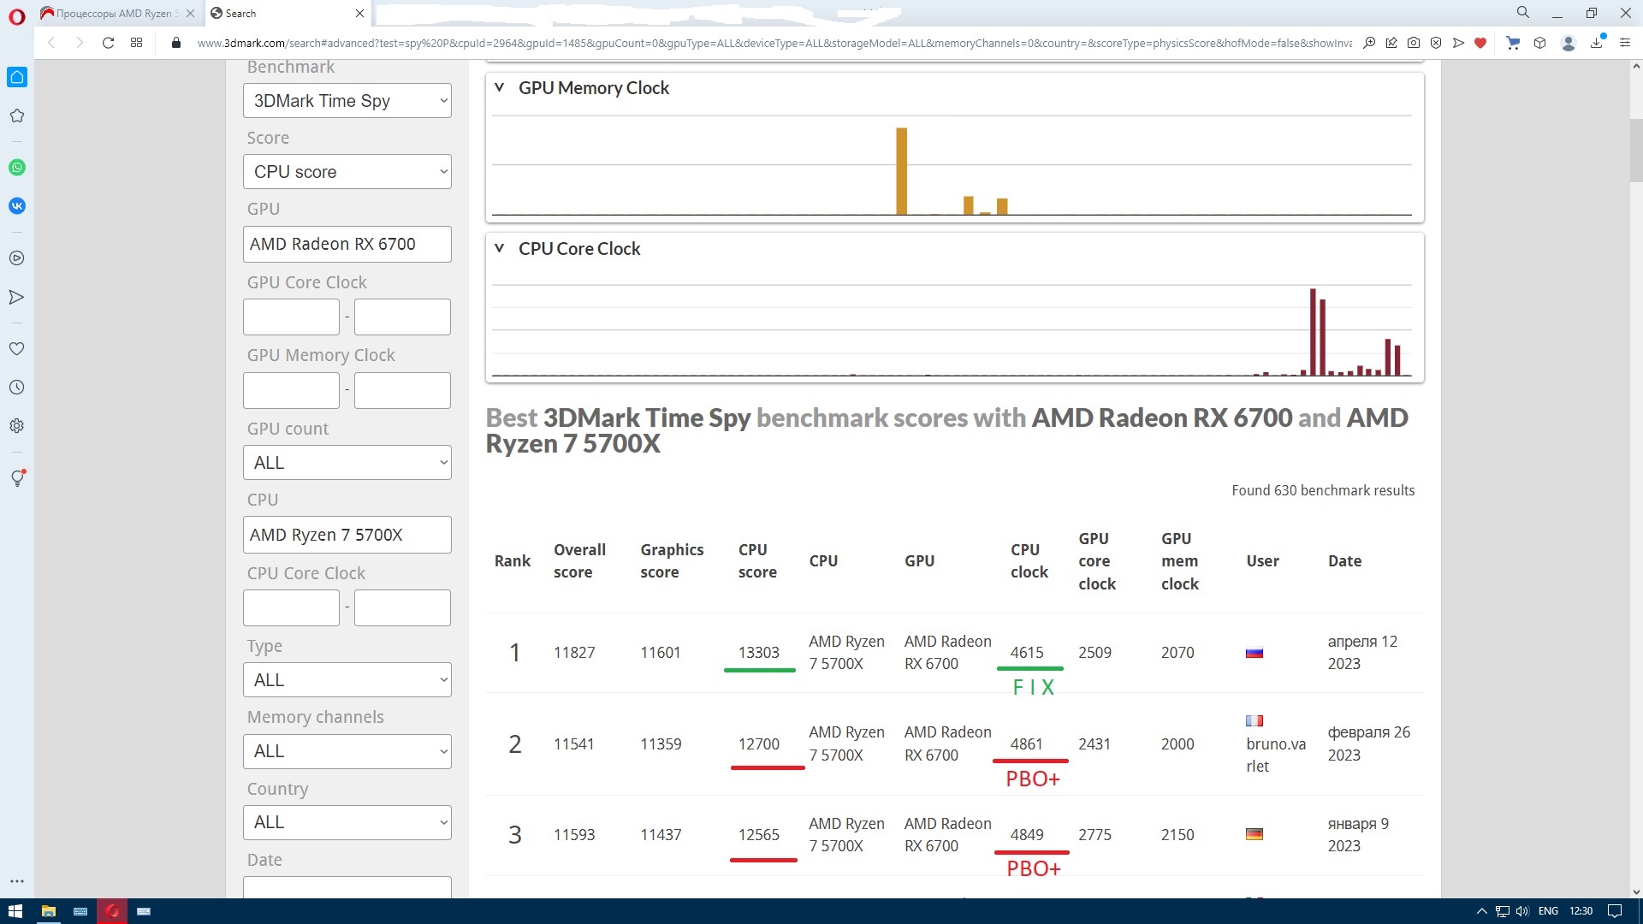Expand the Memory channels dropdown
The image size is (1643, 924).
pos(347,751)
